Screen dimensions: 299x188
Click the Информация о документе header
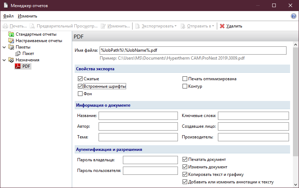click(182, 105)
